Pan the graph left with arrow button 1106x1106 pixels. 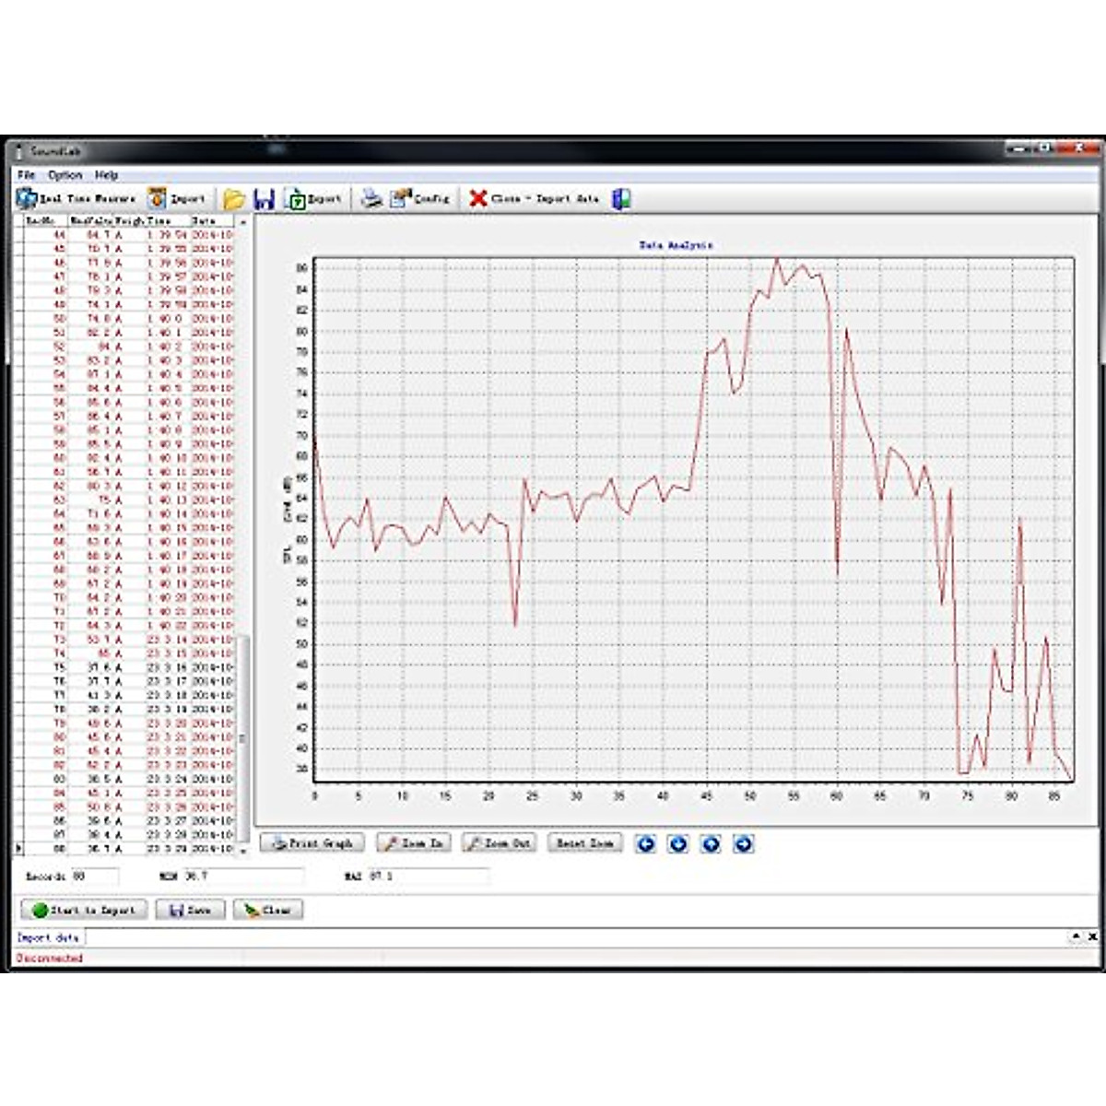645,844
